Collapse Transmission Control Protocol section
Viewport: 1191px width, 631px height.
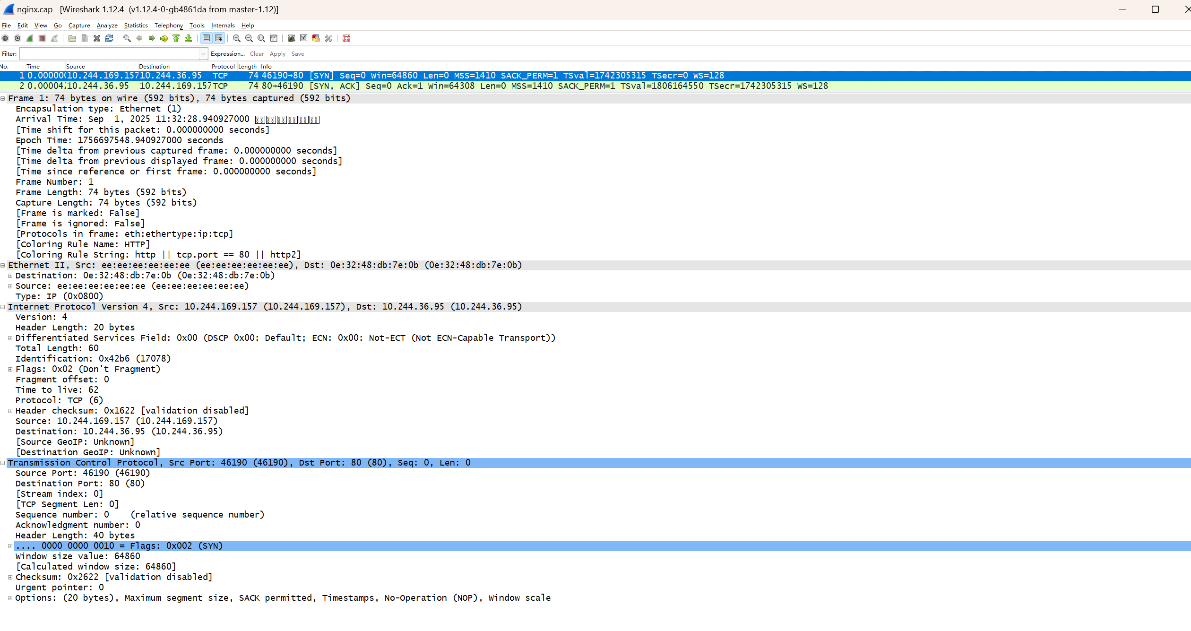point(3,463)
